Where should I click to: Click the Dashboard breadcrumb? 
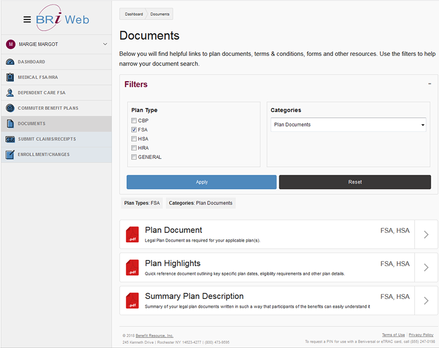point(133,14)
